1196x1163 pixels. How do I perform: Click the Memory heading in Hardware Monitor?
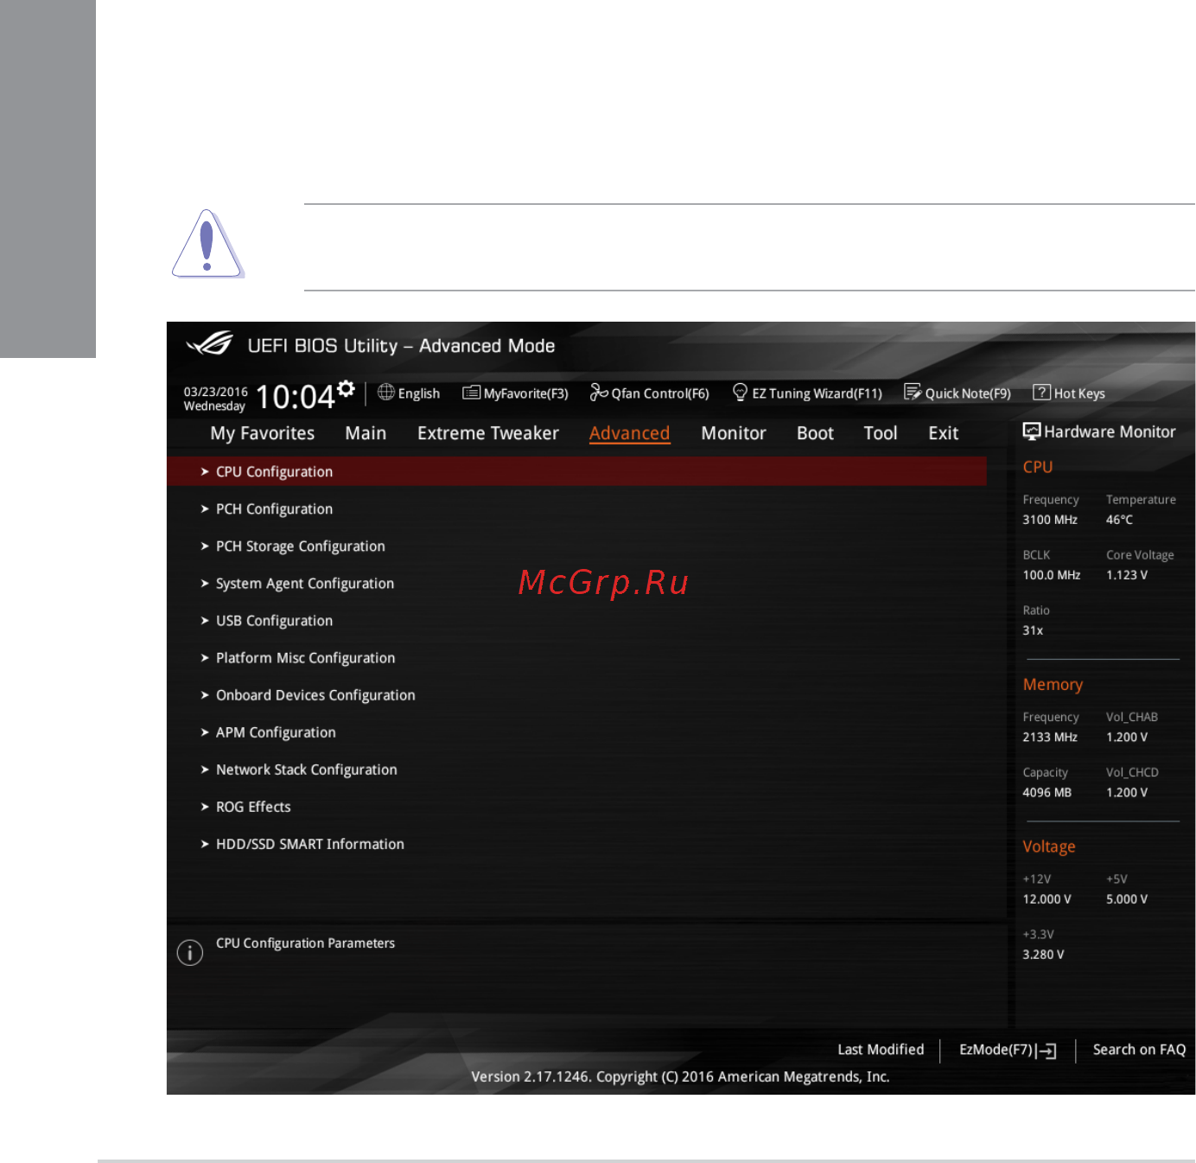click(x=1053, y=685)
